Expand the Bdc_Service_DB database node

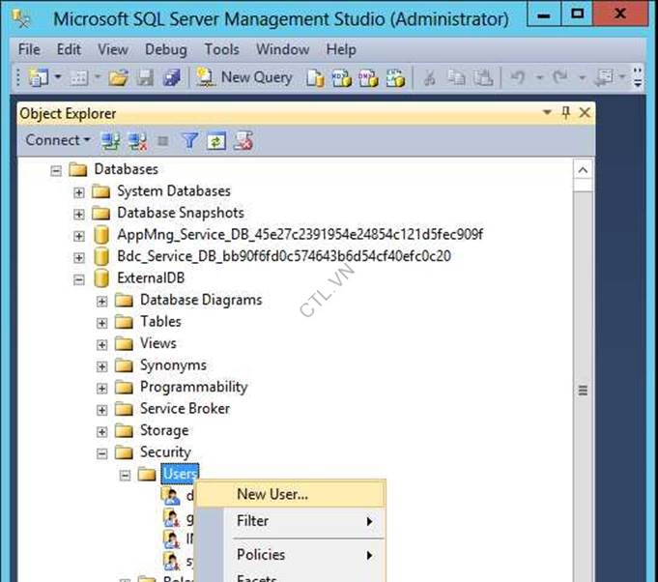(78, 257)
